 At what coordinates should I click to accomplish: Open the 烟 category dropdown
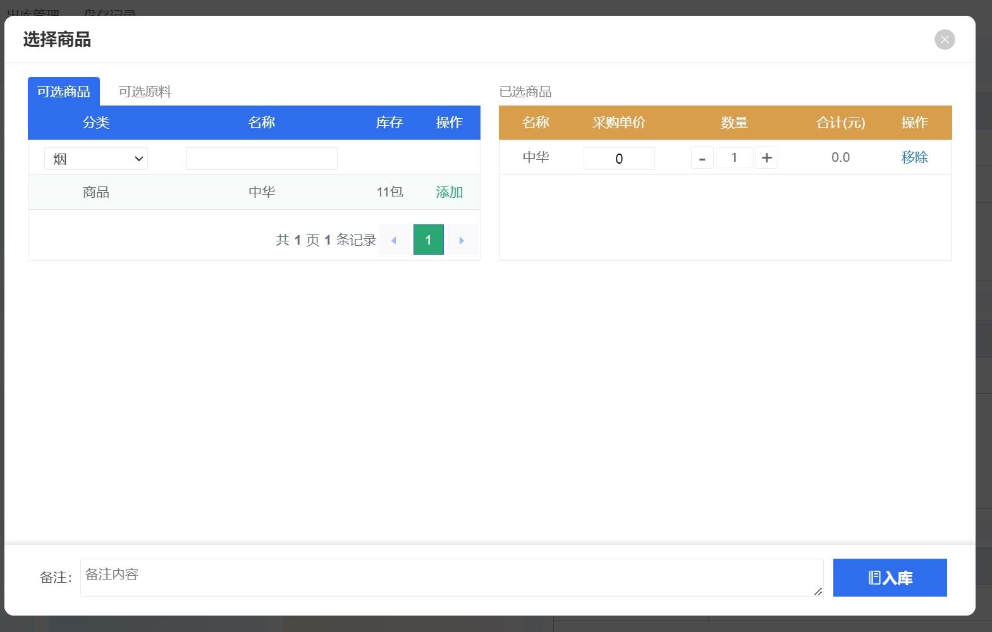96,159
